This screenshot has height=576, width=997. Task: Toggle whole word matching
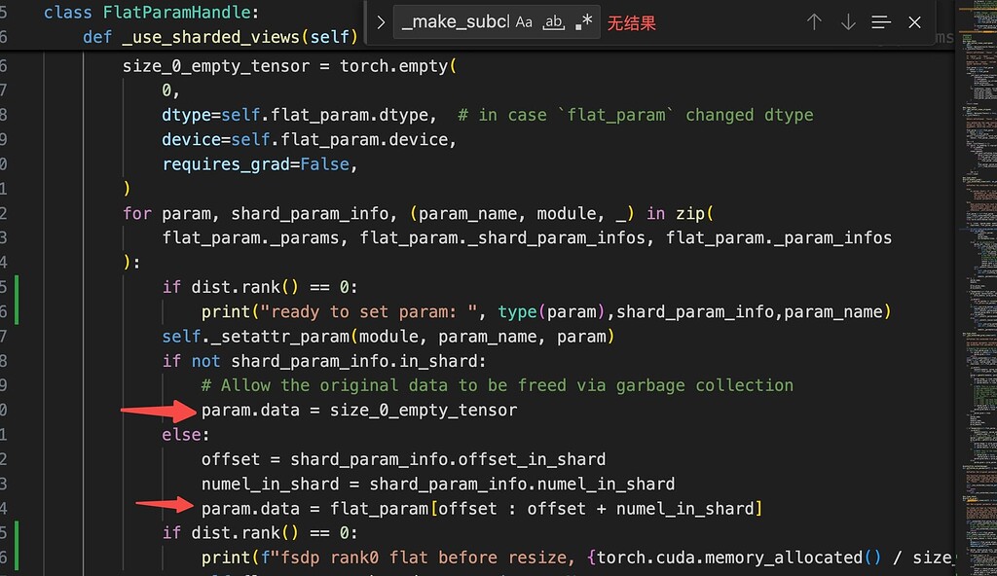tap(553, 21)
